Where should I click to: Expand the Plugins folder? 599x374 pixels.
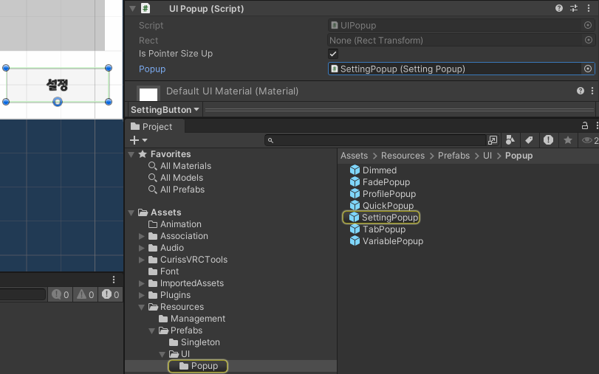point(141,295)
